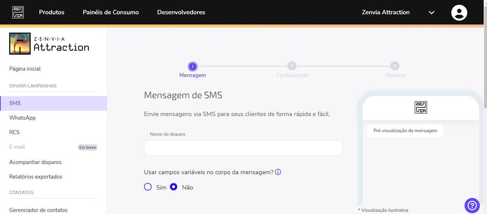Open the Painéis de Consumo menu
This screenshot has height=214, width=487.
[110, 12]
